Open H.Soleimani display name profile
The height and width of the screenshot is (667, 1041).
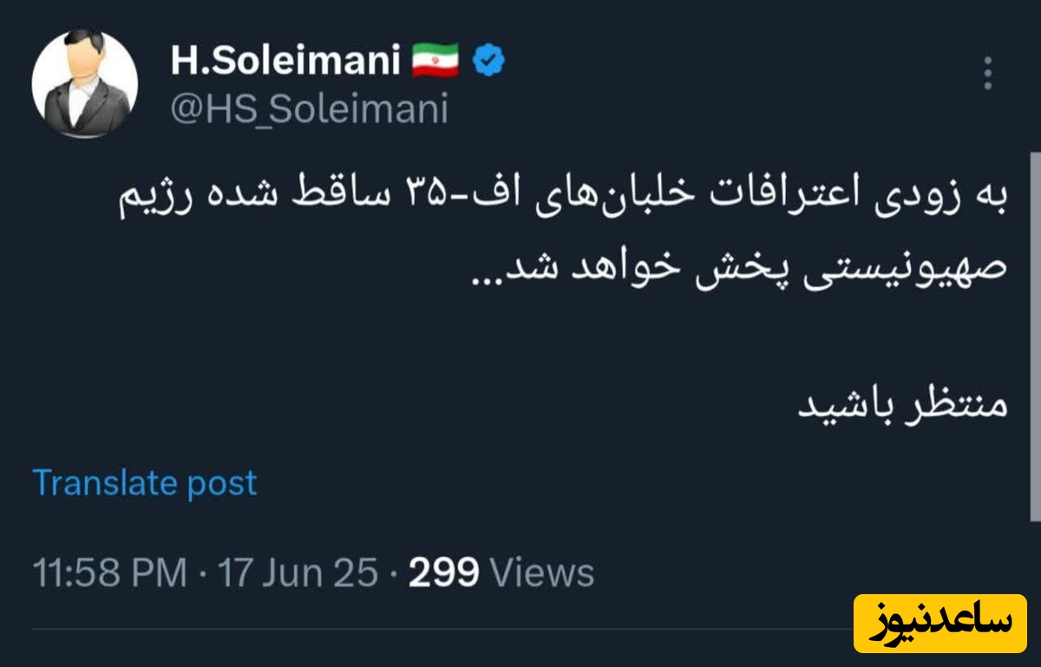coord(285,61)
